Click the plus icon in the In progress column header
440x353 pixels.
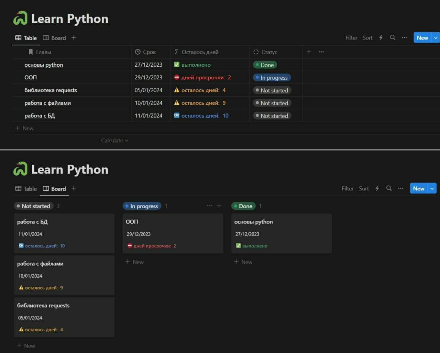click(x=219, y=206)
